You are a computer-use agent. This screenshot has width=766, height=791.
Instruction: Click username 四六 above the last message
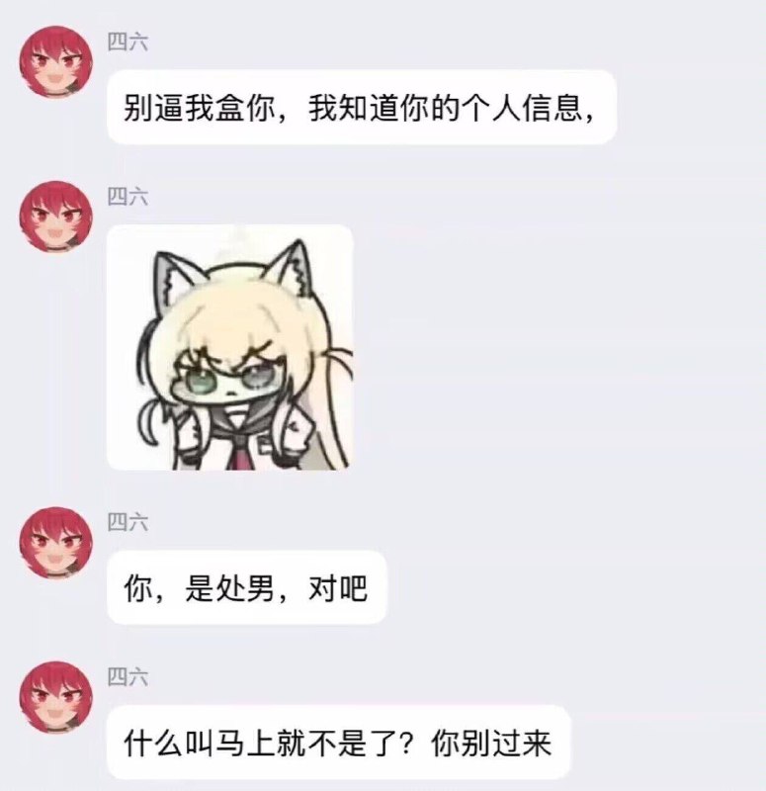click(128, 677)
